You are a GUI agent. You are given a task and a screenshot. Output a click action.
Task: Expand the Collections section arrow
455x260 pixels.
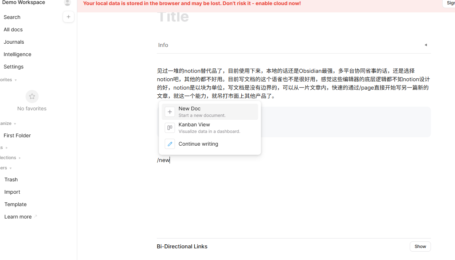19,158
